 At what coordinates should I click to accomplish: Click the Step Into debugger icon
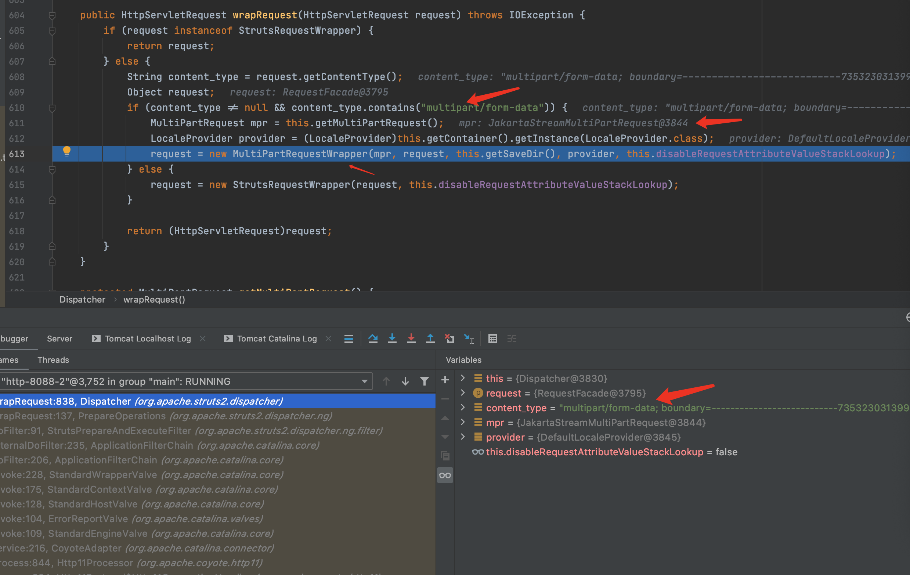click(392, 339)
